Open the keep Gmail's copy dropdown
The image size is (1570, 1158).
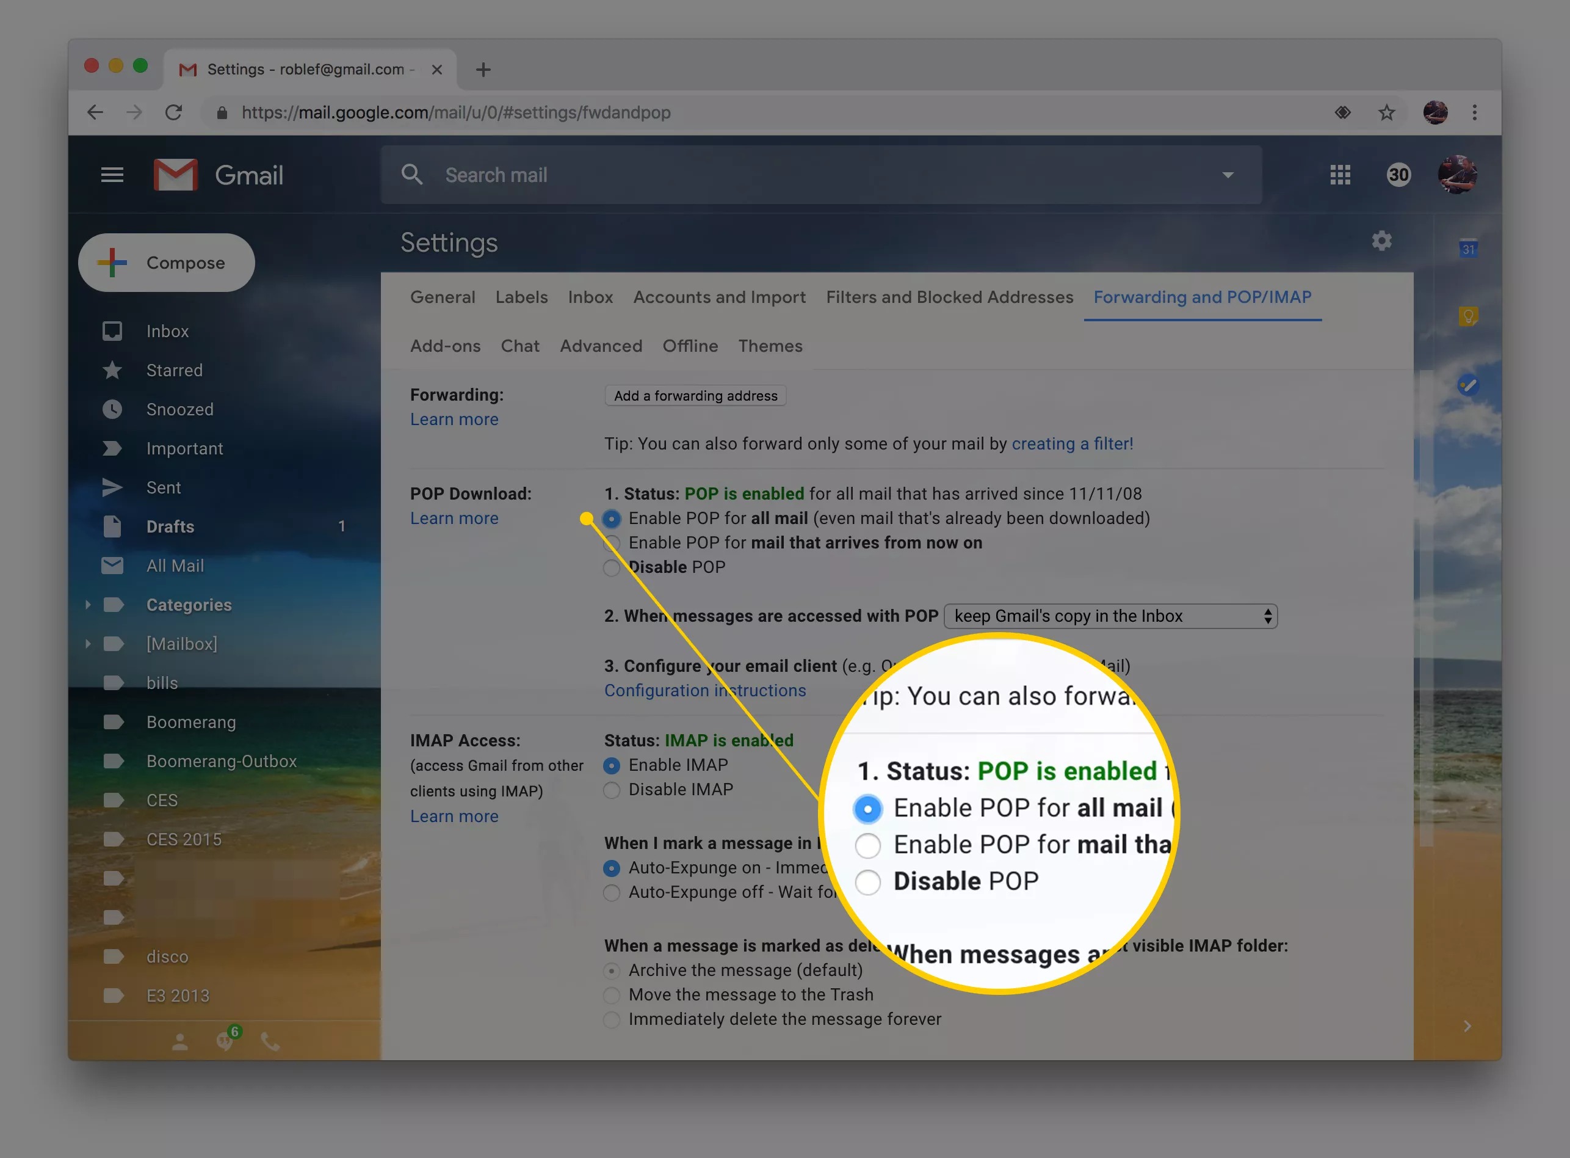pyautogui.click(x=1110, y=616)
